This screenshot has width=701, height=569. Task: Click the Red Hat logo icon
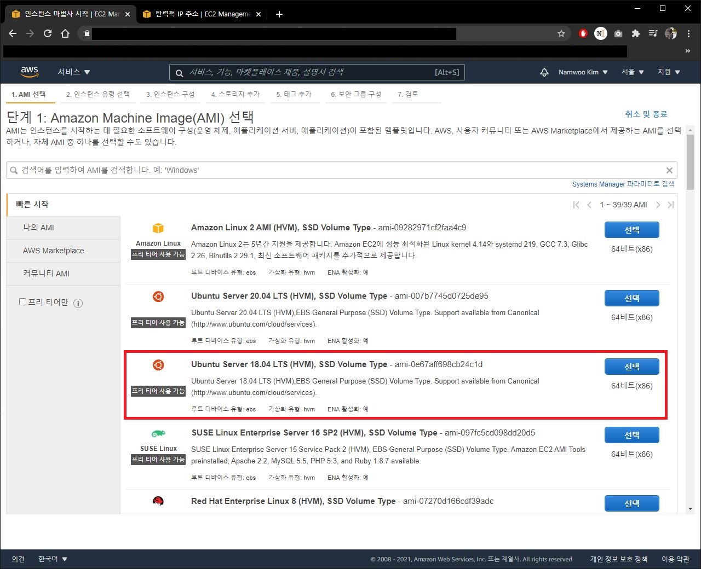[158, 501]
